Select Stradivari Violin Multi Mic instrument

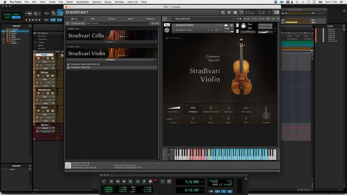tap(85, 64)
